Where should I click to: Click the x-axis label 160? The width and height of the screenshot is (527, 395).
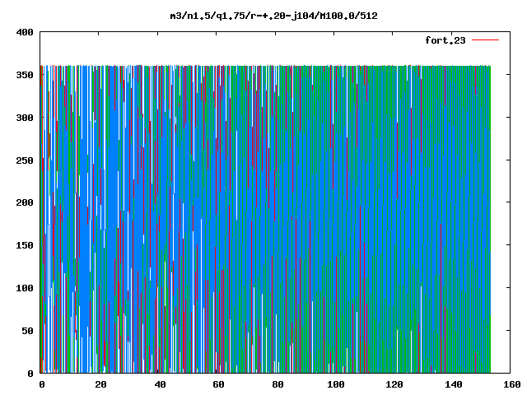click(512, 384)
